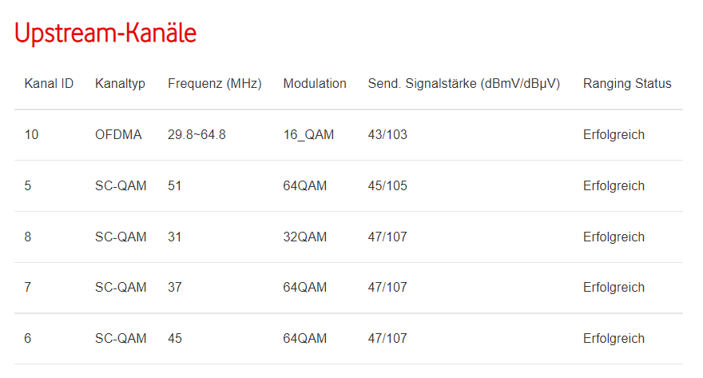The width and height of the screenshot is (703, 378).
Task: Select the 16_QAM modulation cell
Action: 308,135
